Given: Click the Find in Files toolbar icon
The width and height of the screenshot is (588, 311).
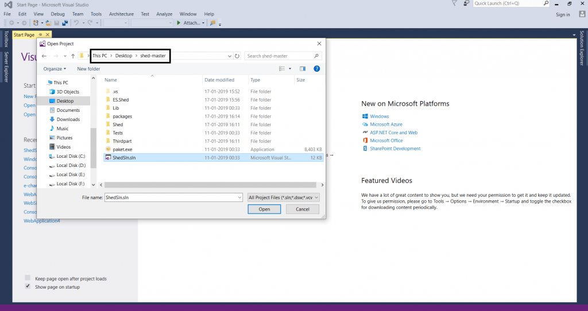Looking at the screenshot, I should point(212,23).
